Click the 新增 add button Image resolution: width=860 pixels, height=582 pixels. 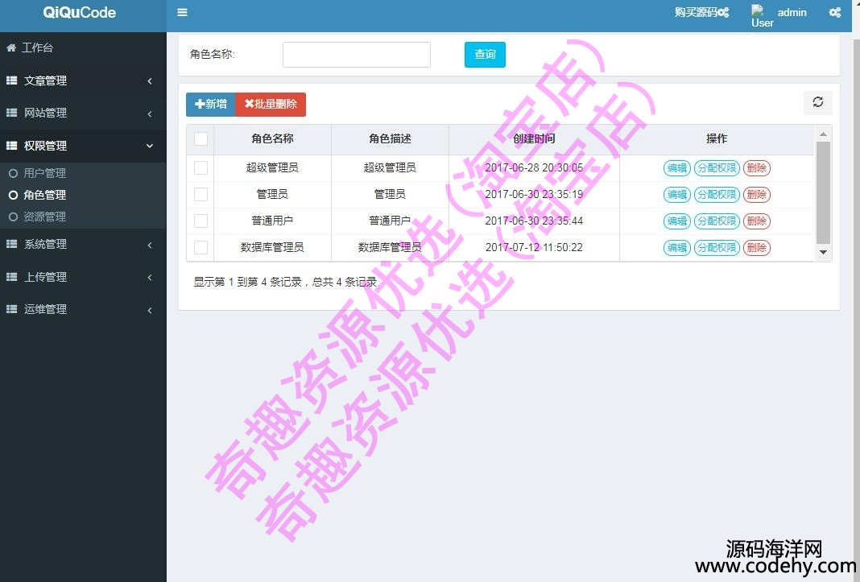(x=211, y=104)
